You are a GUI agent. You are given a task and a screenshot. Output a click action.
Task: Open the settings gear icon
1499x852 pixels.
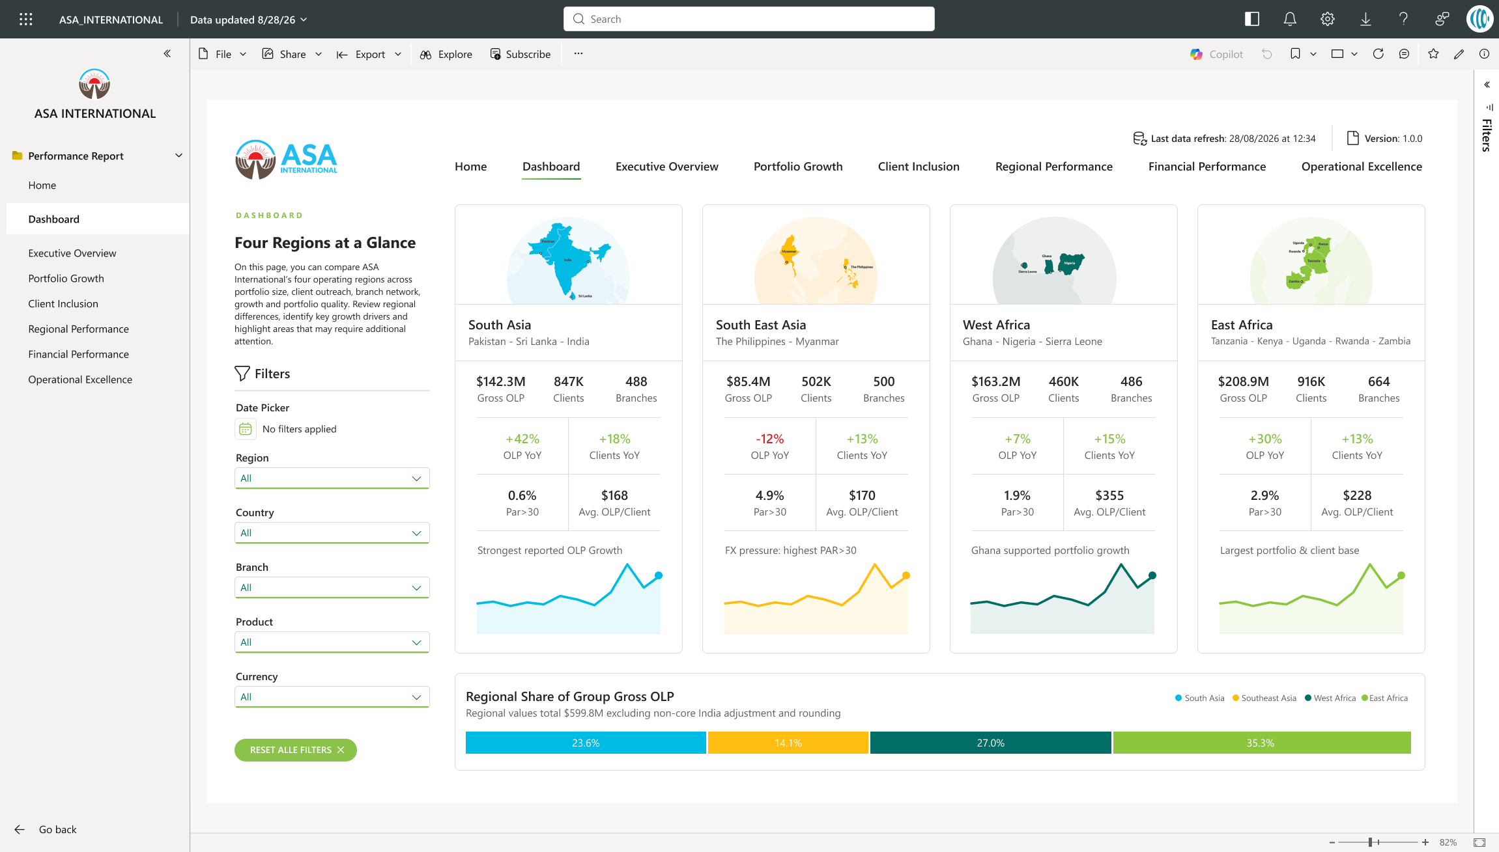pyautogui.click(x=1328, y=19)
